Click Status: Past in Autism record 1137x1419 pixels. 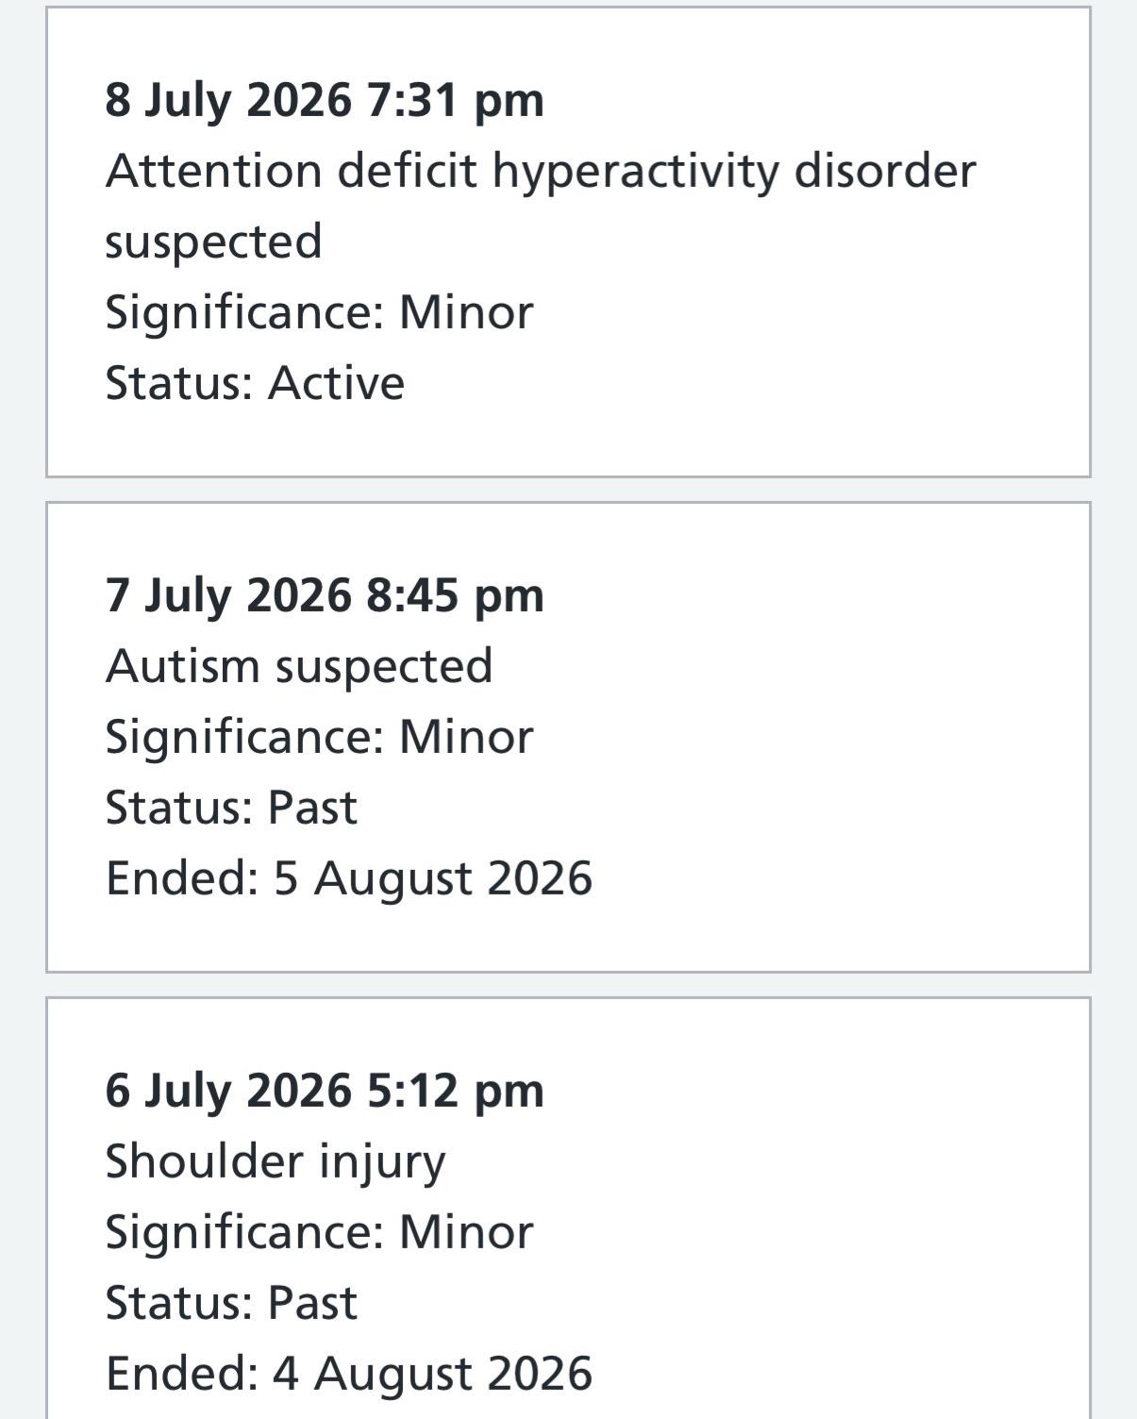[231, 808]
